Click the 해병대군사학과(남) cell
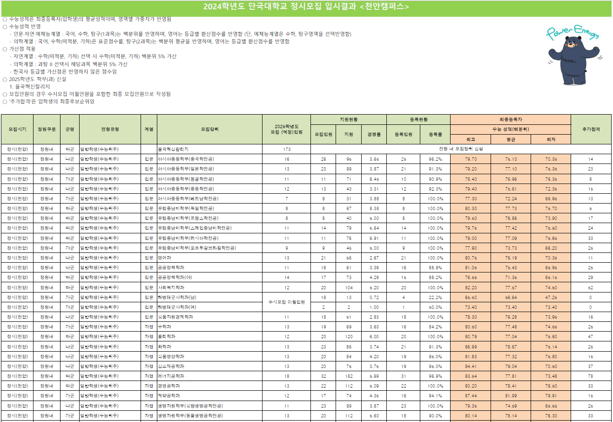Image resolution: width=613 pixels, height=422 pixels. 209,297
